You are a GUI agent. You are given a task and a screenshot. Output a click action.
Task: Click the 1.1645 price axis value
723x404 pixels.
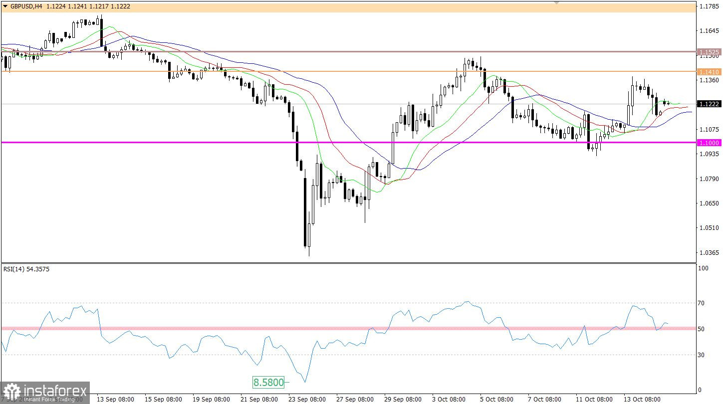tap(709, 31)
